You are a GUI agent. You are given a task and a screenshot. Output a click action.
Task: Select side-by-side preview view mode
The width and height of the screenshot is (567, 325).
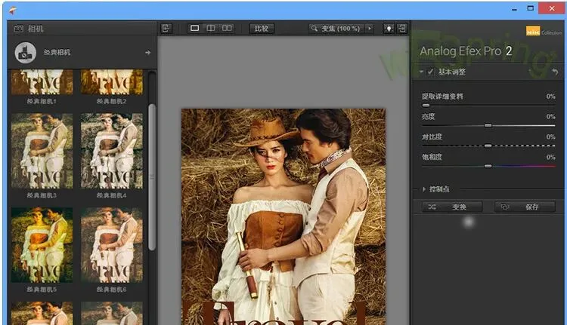pos(227,28)
